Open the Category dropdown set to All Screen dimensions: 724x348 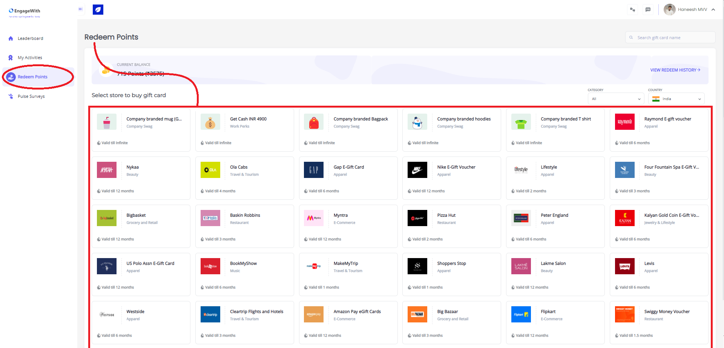(616, 99)
